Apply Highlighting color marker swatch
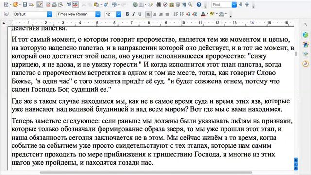This screenshot has width=311, height=175. point(212,14)
